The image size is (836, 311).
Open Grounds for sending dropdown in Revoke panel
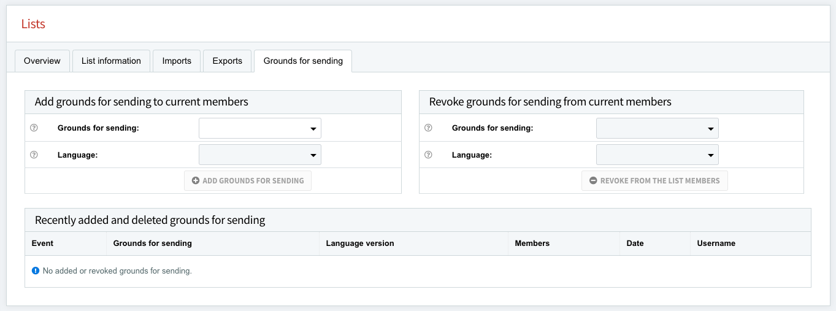657,129
